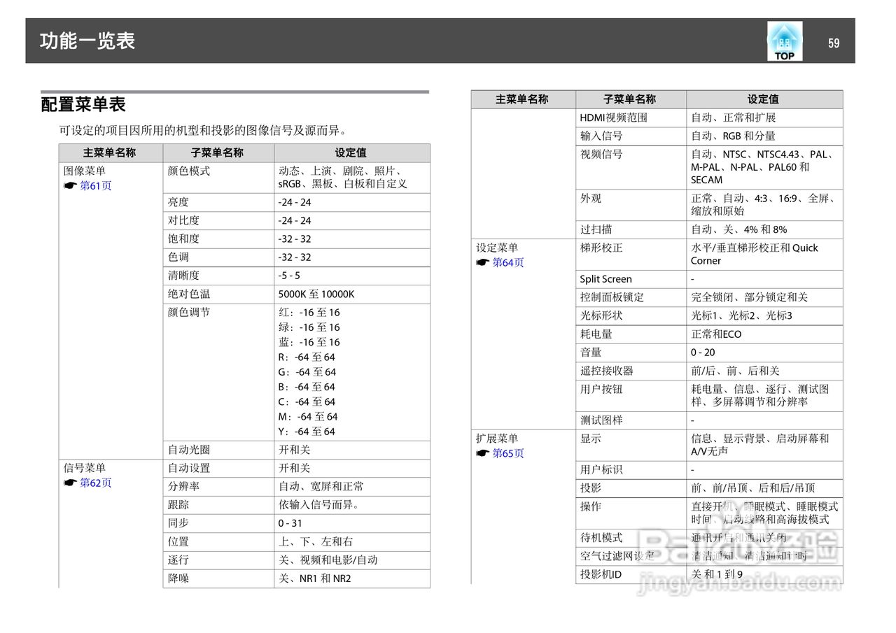The height and width of the screenshot is (633, 896).
Task: Click the 测试图样 submenu cell
Action: pos(631,420)
